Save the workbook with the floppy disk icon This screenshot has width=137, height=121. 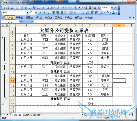tap(12, 8)
